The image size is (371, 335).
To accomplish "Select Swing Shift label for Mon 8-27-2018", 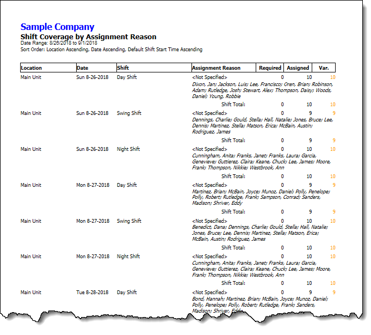I will coord(129,221).
